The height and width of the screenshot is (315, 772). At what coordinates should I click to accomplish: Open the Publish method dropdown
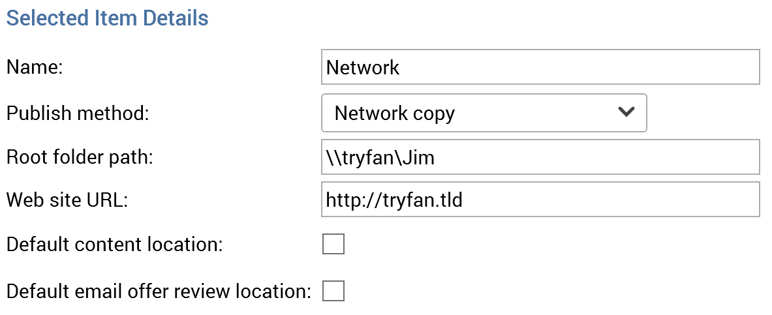pyautogui.click(x=484, y=113)
